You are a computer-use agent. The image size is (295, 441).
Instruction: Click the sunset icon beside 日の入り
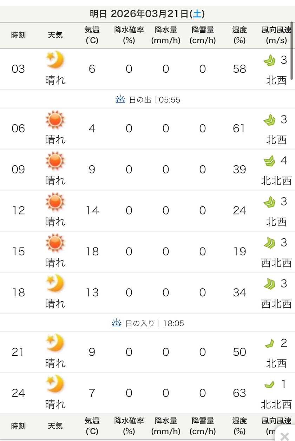(116, 323)
